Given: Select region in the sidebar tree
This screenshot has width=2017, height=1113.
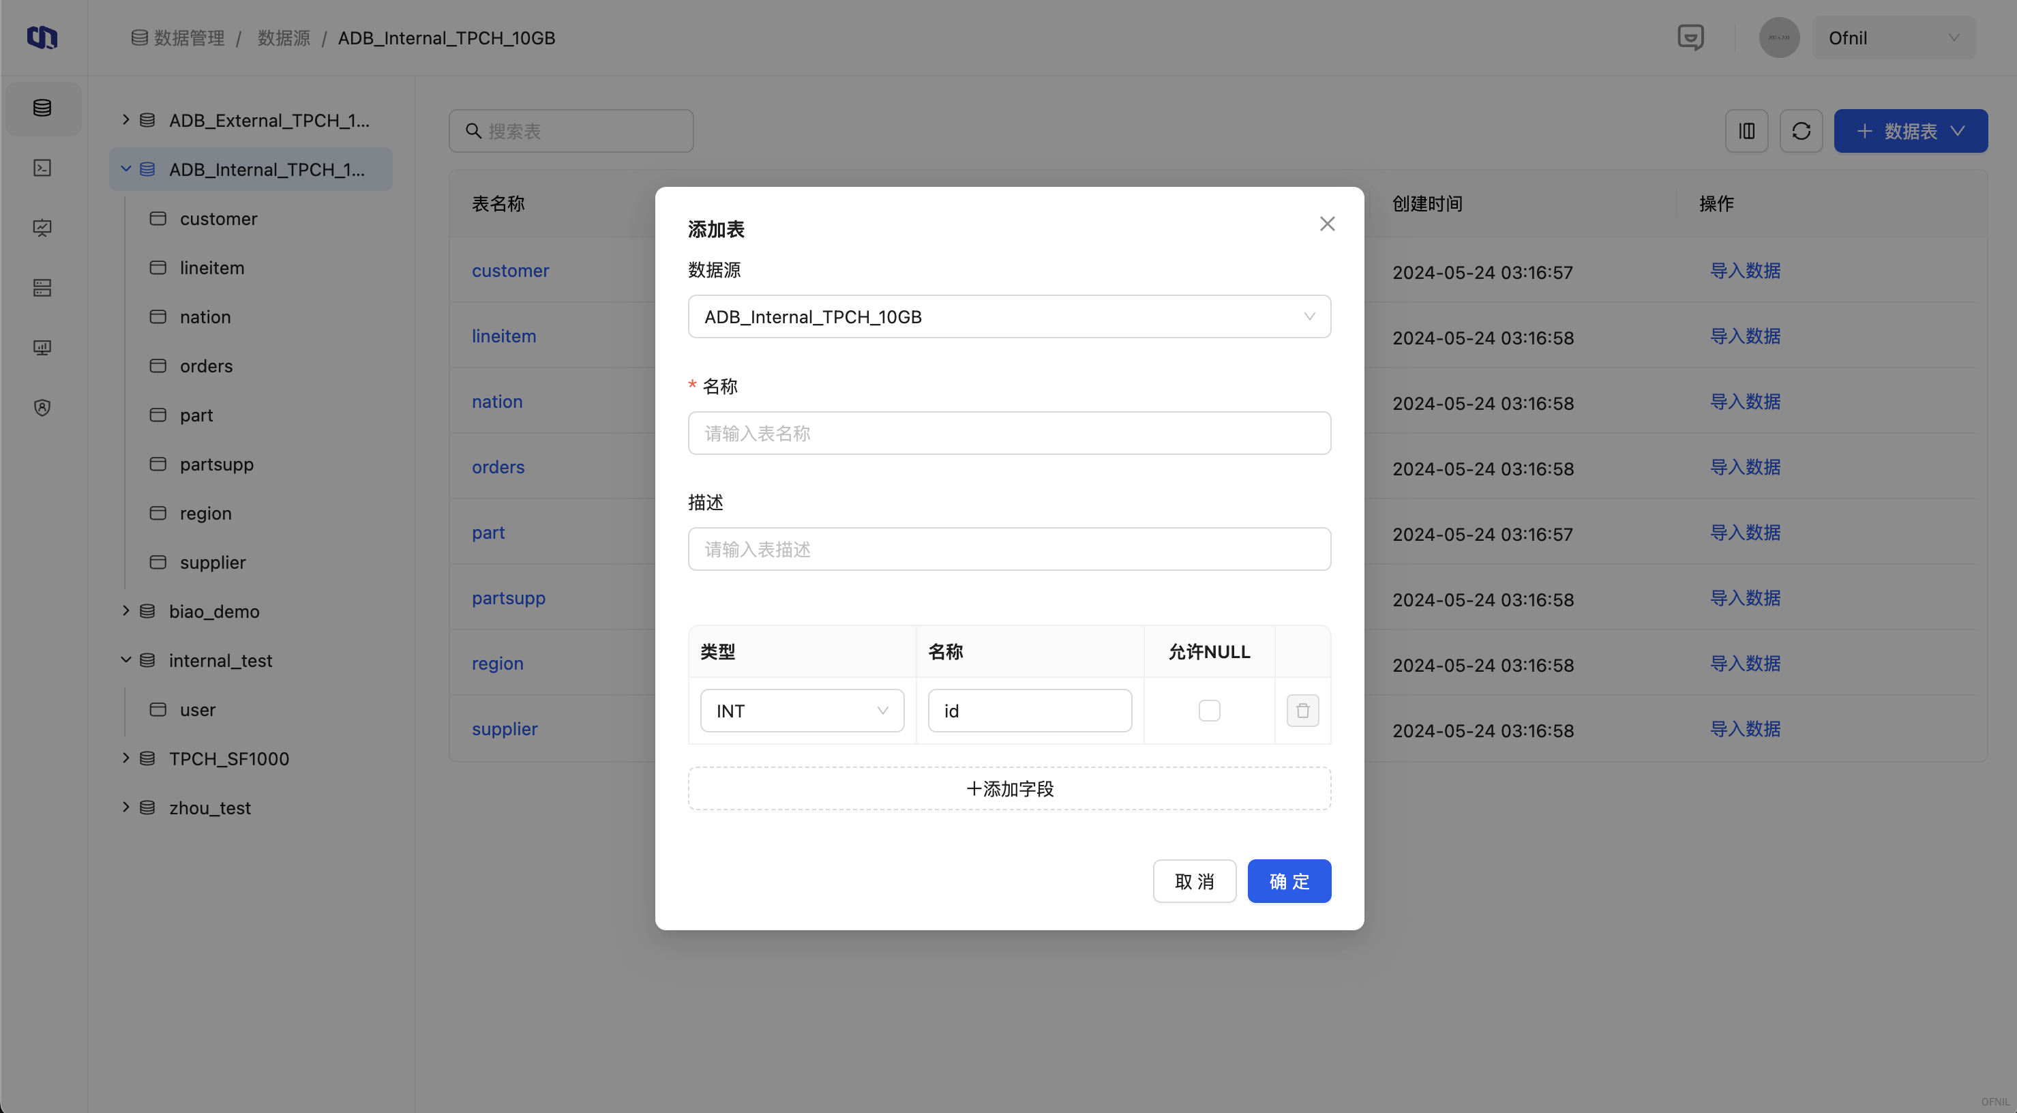Looking at the screenshot, I should pos(205,513).
